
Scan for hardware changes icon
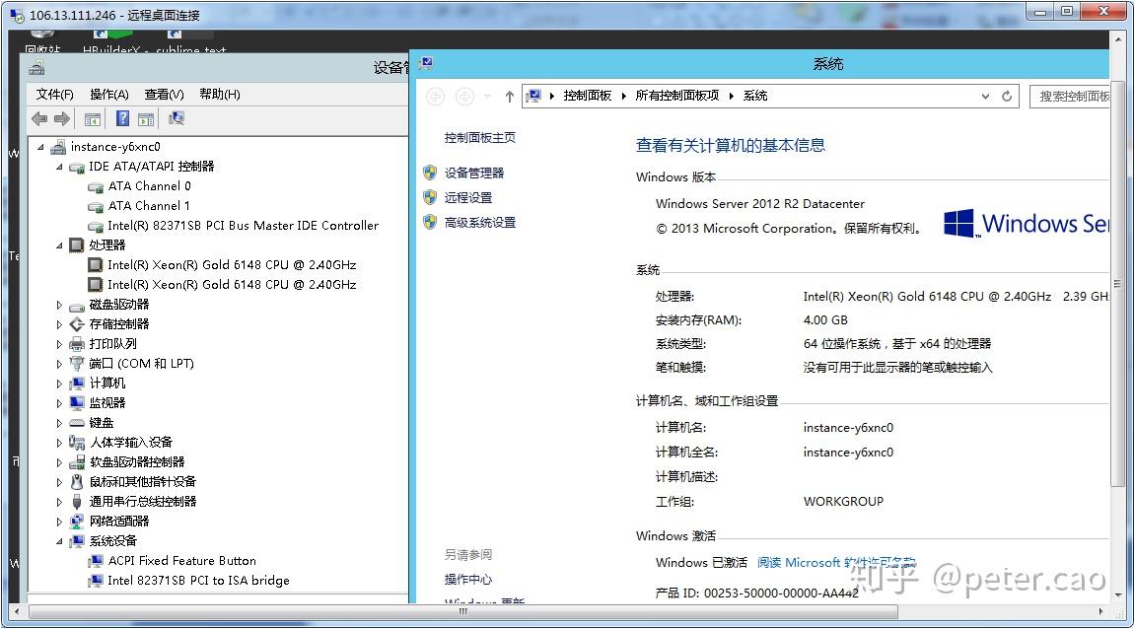pyautogui.click(x=176, y=118)
